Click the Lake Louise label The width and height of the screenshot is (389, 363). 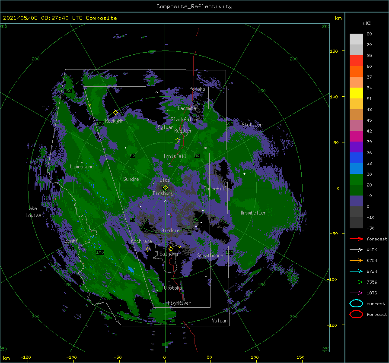pos(33,212)
